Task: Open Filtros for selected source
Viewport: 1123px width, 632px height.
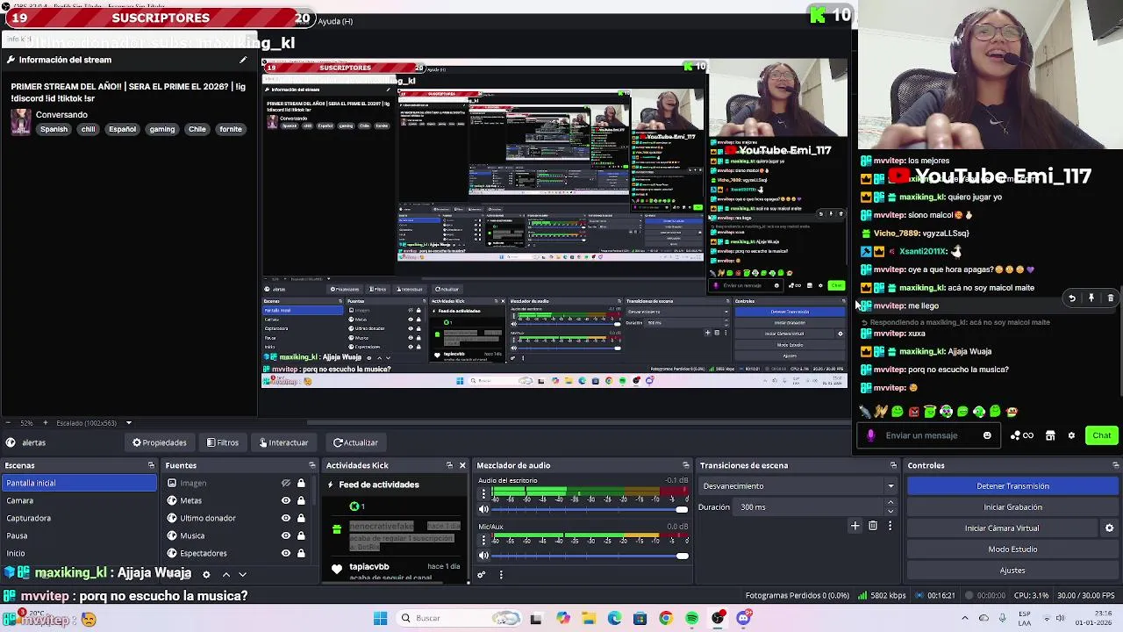Action: point(222,442)
